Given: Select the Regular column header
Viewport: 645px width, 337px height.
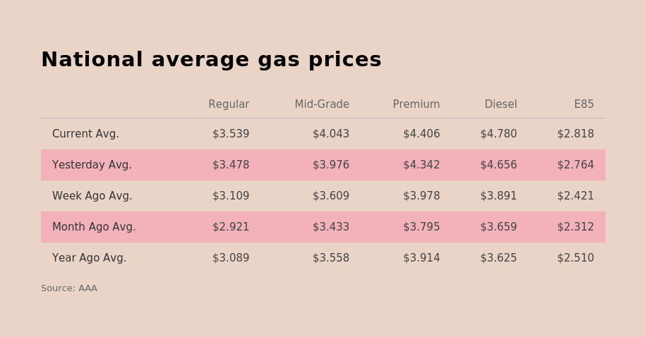Looking at the screenshot, I should (x=229, y=104).
